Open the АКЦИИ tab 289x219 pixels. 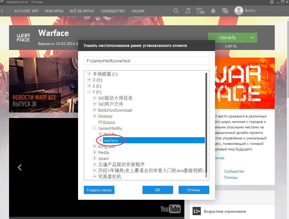pyautogui.click(x=138, y=11)
